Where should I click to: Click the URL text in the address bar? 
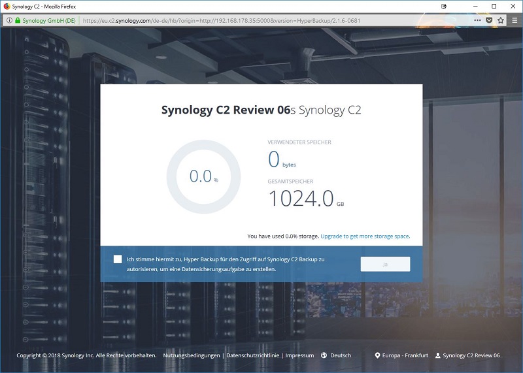tap(222, 21)
